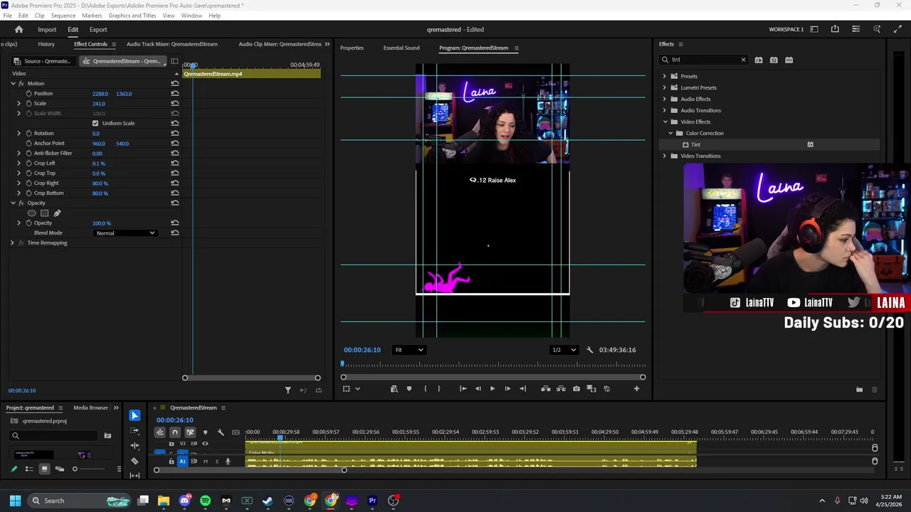
Task: Select the ellipse mask tool under Opacity
Action: tap(31, 213)
